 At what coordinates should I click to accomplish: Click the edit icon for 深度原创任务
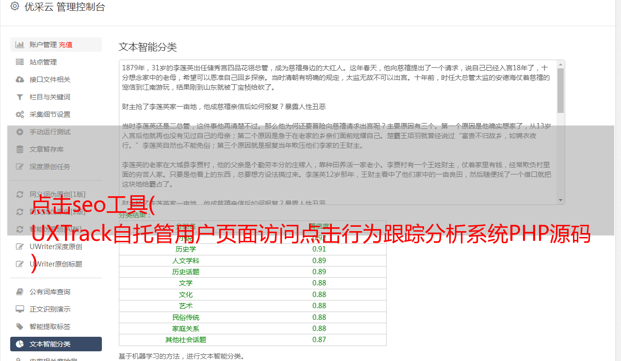[x=20, y=167]
